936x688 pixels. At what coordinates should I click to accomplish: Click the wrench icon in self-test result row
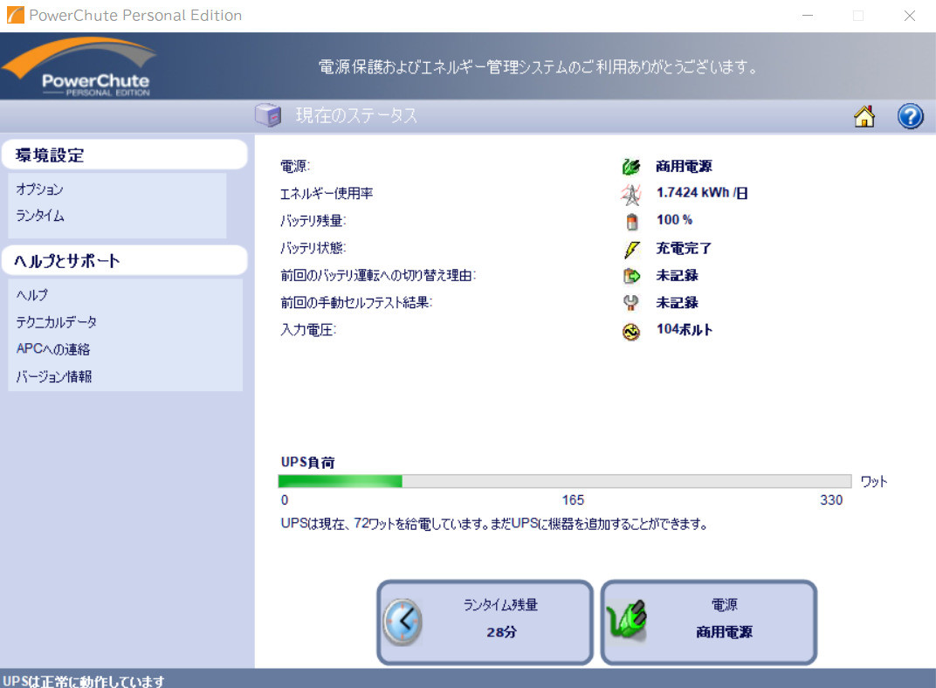pos(630,303)
